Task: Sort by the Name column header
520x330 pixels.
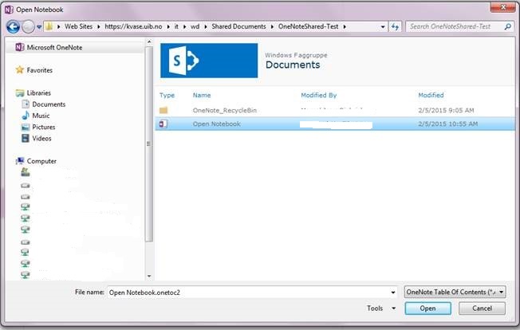Action: coord(202,96)
